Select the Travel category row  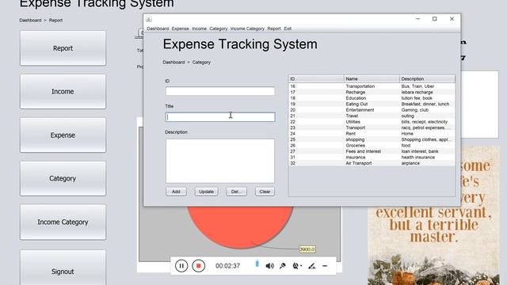372,116
